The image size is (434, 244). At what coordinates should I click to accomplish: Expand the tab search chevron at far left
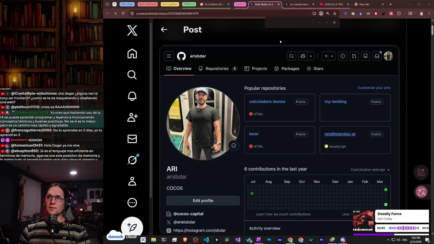coord(107,4)
